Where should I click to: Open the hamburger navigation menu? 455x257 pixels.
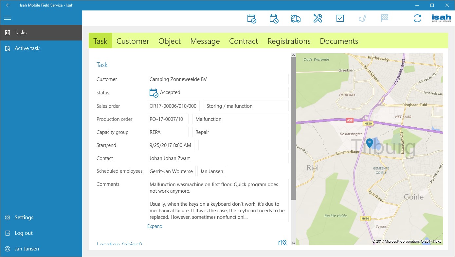point(7,17)
